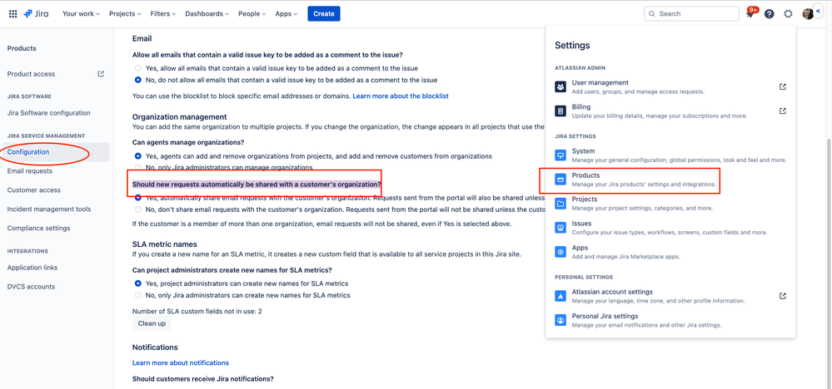Open the People dropdown
The image size is (832, 389).
[x=252, y=14]
